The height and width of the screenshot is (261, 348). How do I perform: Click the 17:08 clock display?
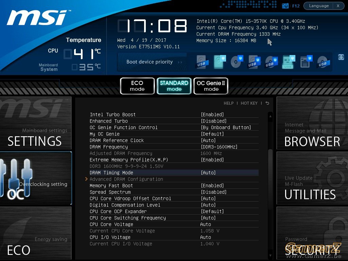coord(152,26)
